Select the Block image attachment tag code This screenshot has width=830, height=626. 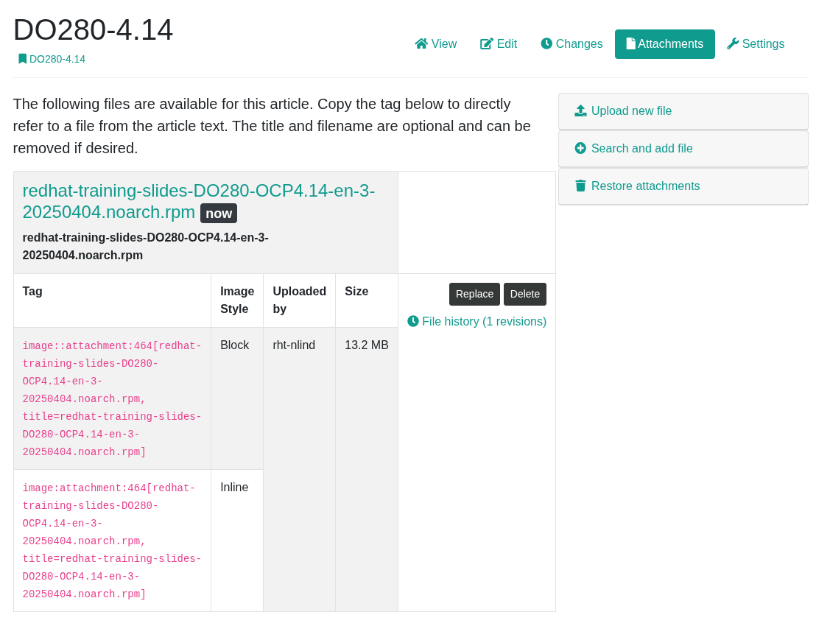click(112, 398)
